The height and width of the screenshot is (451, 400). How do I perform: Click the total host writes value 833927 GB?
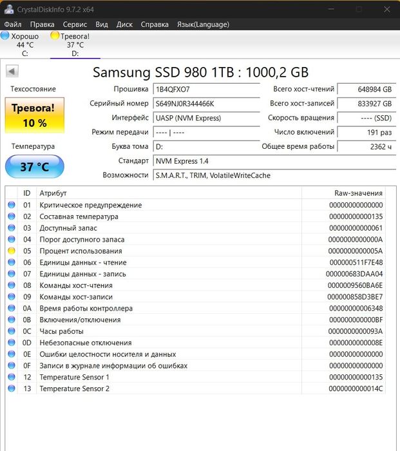click(x=367, y=104)
